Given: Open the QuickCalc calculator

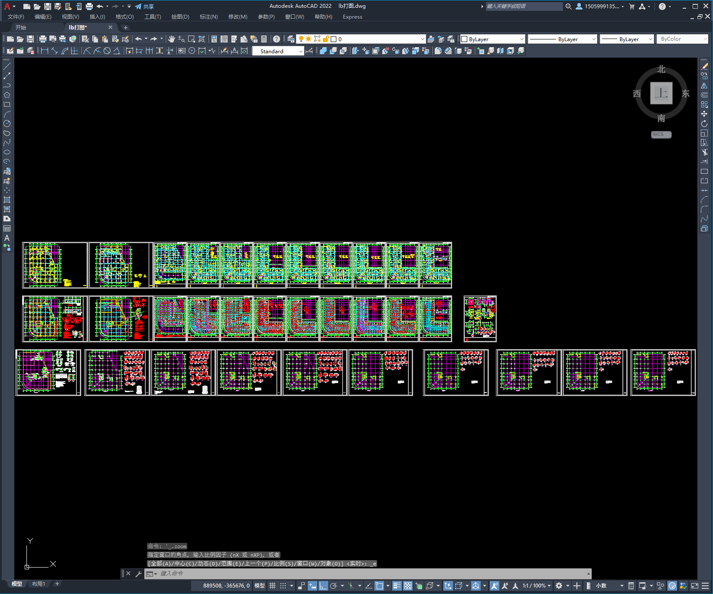Looking at the screenshot, I should 264,39.
